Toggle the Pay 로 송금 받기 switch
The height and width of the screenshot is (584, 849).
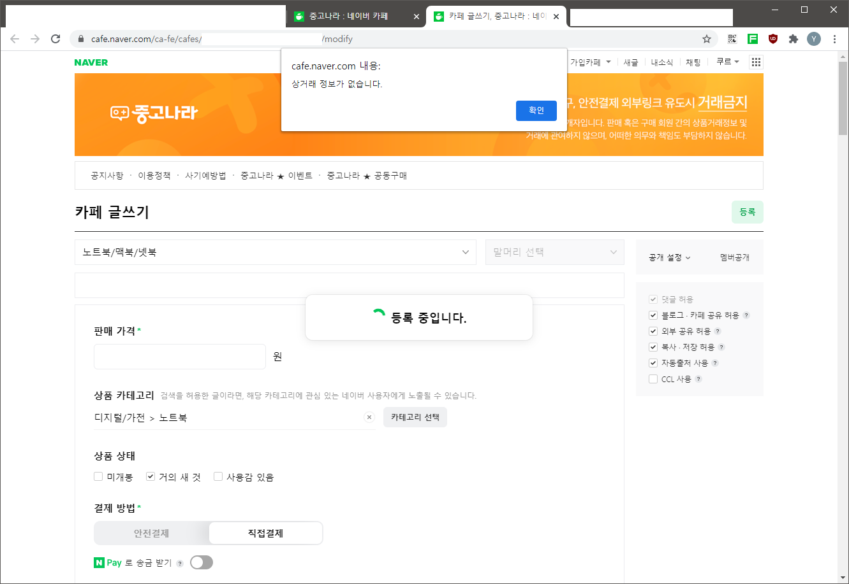tap(202, 562)
